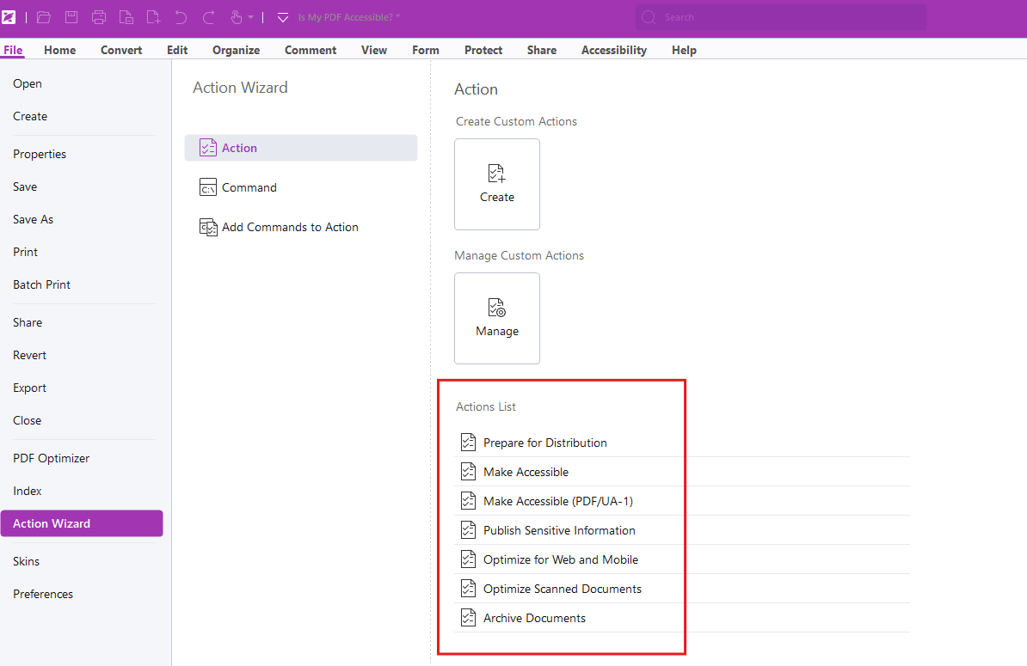
Task: Open Preferences in File sidebar
Action: (x=42, y=594)
